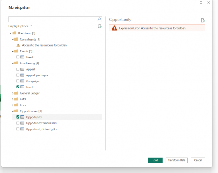Close the Navigator dialog with the X
The image size is (218, 173).
tap(208, 3)
